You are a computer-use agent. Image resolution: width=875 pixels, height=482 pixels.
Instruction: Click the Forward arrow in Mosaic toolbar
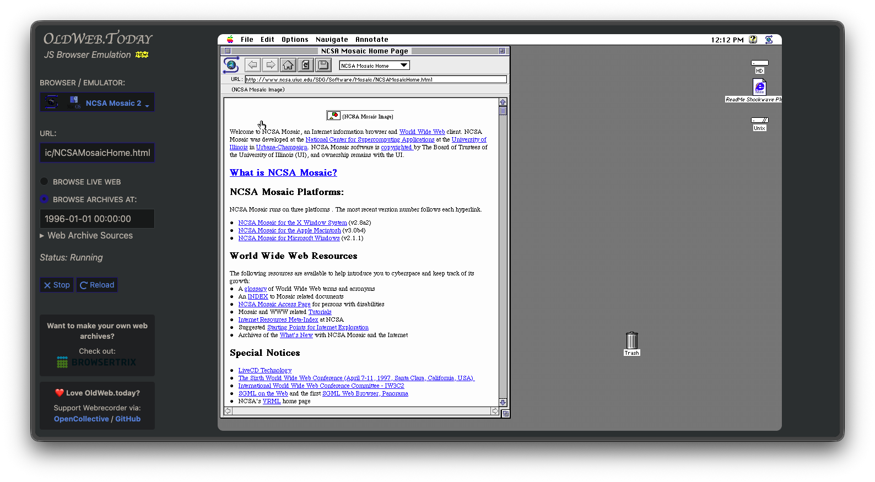[x=270, y=65]
